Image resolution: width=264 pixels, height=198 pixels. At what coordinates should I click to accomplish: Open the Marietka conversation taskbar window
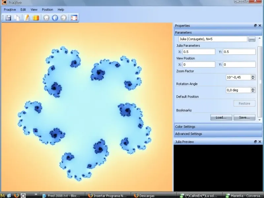click(244, 196)
